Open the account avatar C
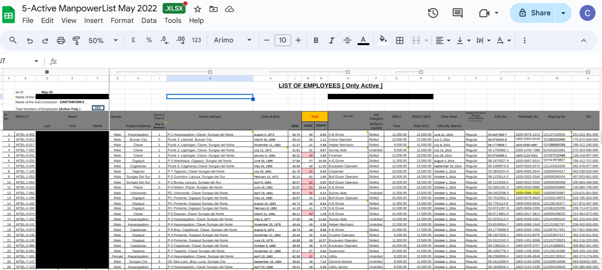The width and height of the screenshot is (602, 270). pos(587,13)
